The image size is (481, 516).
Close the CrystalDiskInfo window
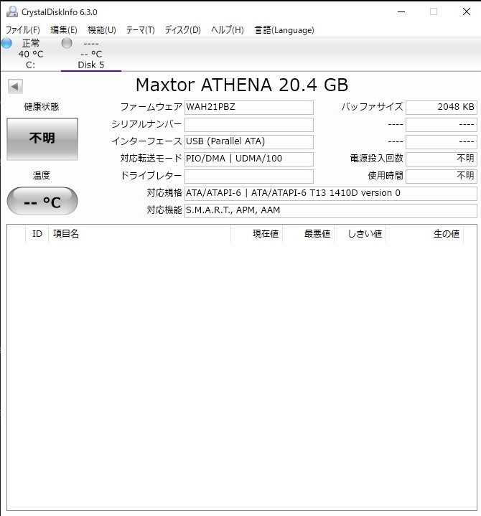[x=466, y=12]
